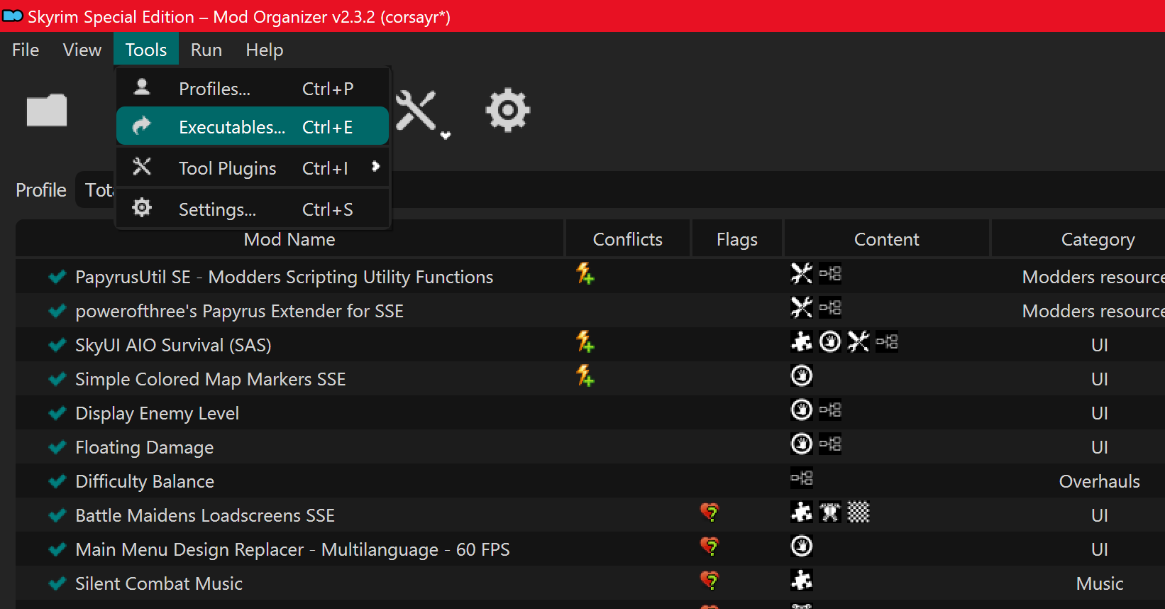This screenshot has width=1165, height=609.
Task: Click the Mod Organizer title bar icon
Action: point(13,16)
